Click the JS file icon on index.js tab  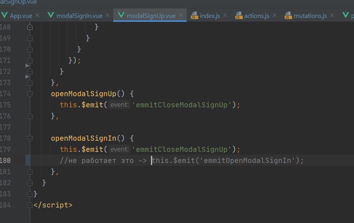pyautogui.click(x=194, y=16)
